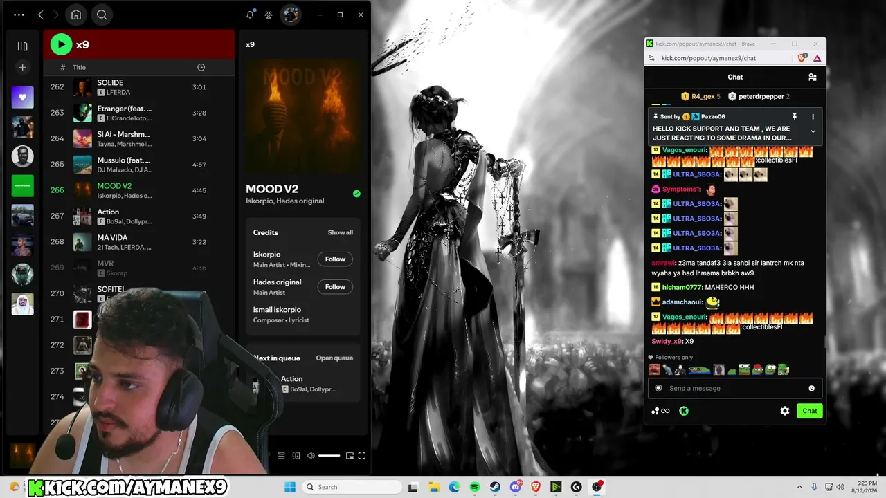This screenshot has height=498, width=886.
Task: Select the greyed-out track MVR
Action: 138,268
